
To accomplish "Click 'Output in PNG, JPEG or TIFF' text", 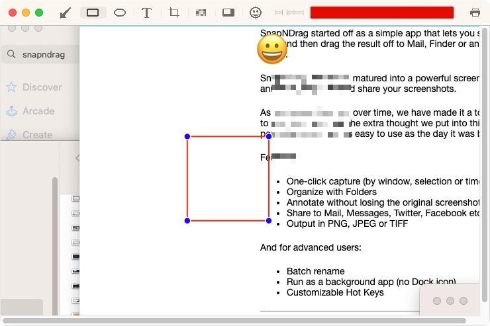I will (347, 224).
